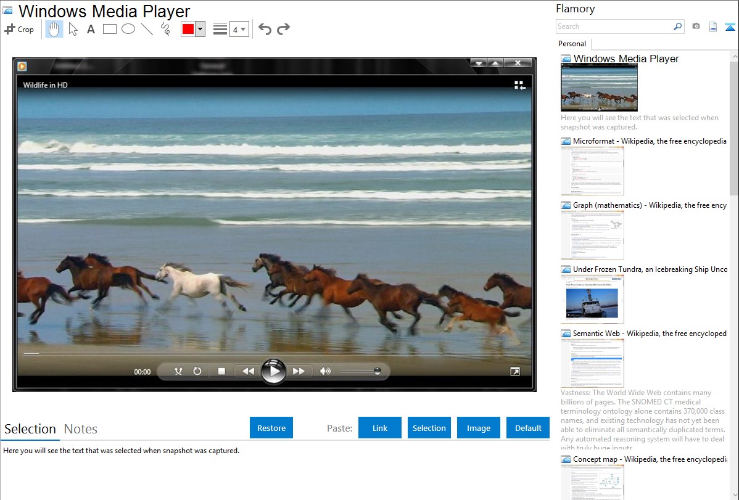Image resolution: width=739 pixels, height=500 pixels.
Task: Undo the last annotation
Action: pyautogui.click(x=265, y=29)
